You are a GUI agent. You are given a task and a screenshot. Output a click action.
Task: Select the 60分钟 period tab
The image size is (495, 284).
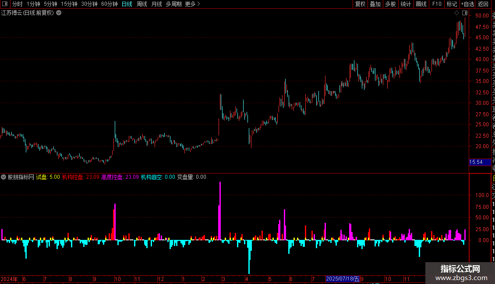click(110, 4)
